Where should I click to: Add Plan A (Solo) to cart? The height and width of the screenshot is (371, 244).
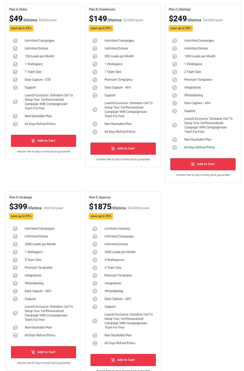43,141
